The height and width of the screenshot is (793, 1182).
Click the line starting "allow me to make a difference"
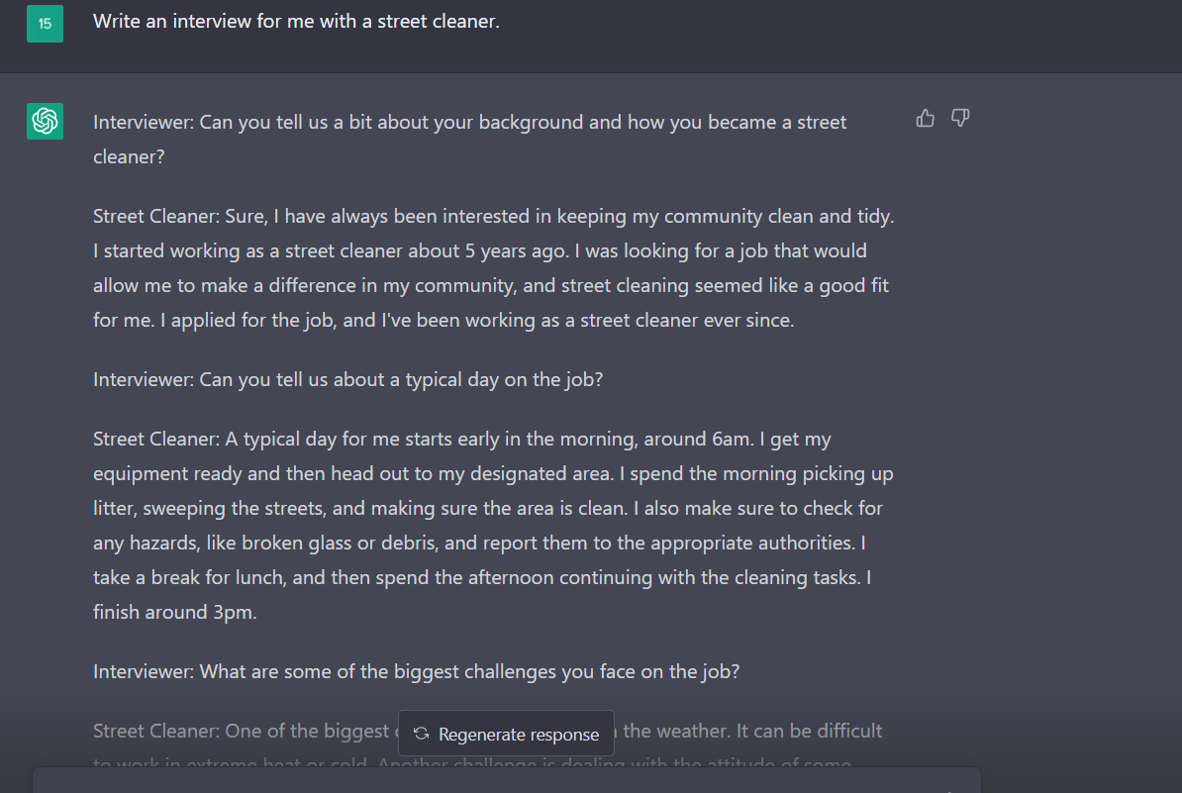[x=490, y=286]
